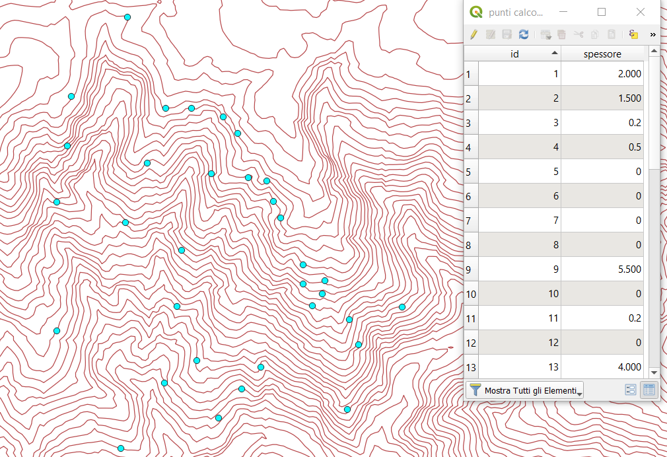Maximize the punti calco attribute table window
Image resolution: width=667 pixels, height=457 pixels.
pos(602,12)
